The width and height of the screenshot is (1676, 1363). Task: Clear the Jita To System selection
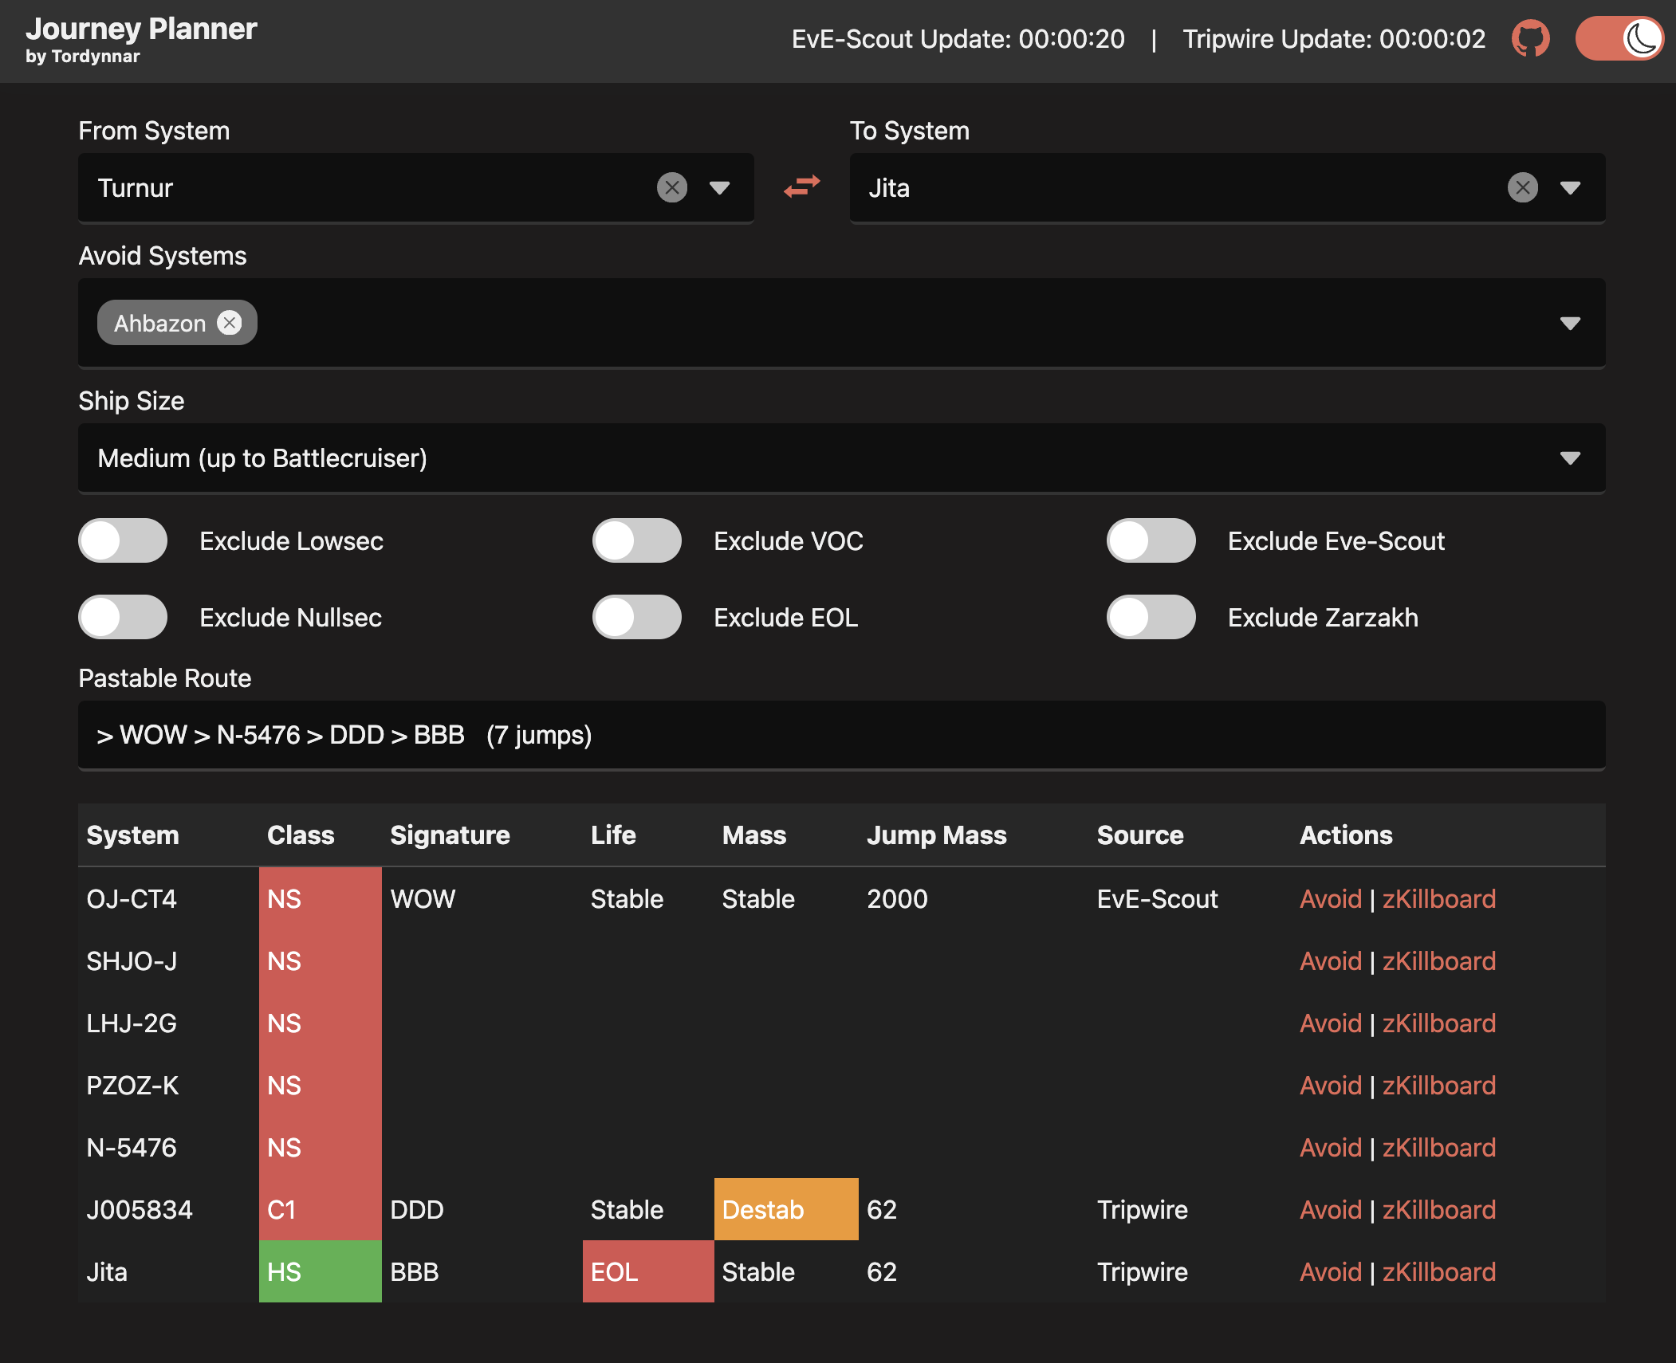[1522, 188]
